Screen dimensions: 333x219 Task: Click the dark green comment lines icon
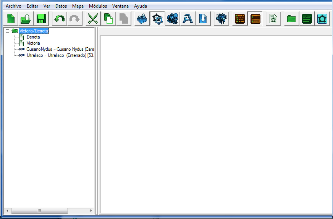(307, 19)
